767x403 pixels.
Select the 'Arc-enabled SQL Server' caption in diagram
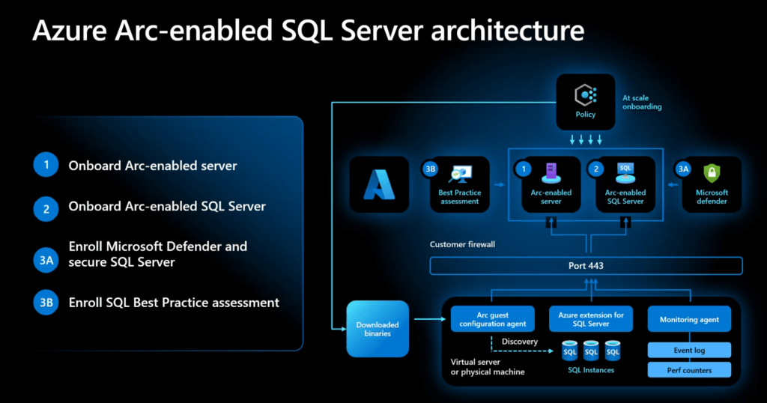click(x=625, y=196)
